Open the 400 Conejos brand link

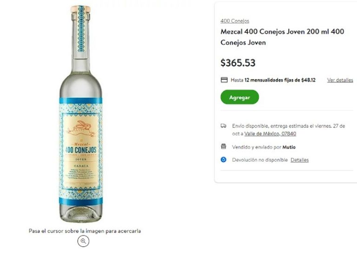click(234, 21)
